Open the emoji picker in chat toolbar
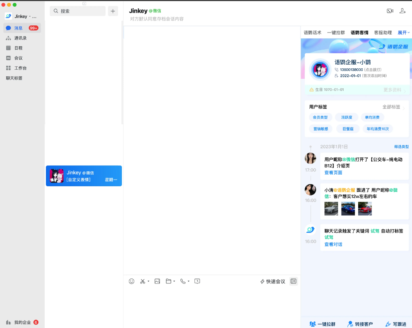This screenshot has width=412, height=328. tap(131, 281)
